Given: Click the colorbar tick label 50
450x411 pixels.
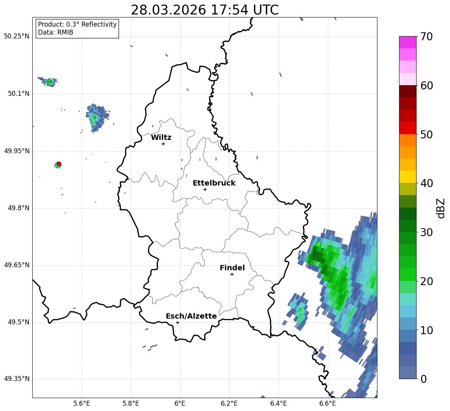Looking at the screenshot, I should [x=426, y=135].
